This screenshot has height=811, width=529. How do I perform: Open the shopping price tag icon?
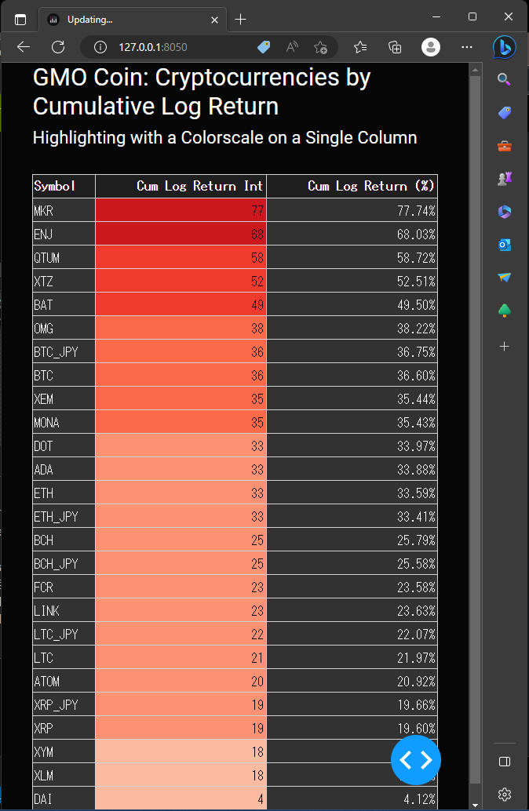(264, 47)
